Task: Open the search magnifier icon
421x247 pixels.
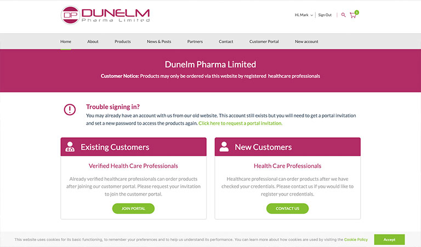Action: [x=343, y=15]
